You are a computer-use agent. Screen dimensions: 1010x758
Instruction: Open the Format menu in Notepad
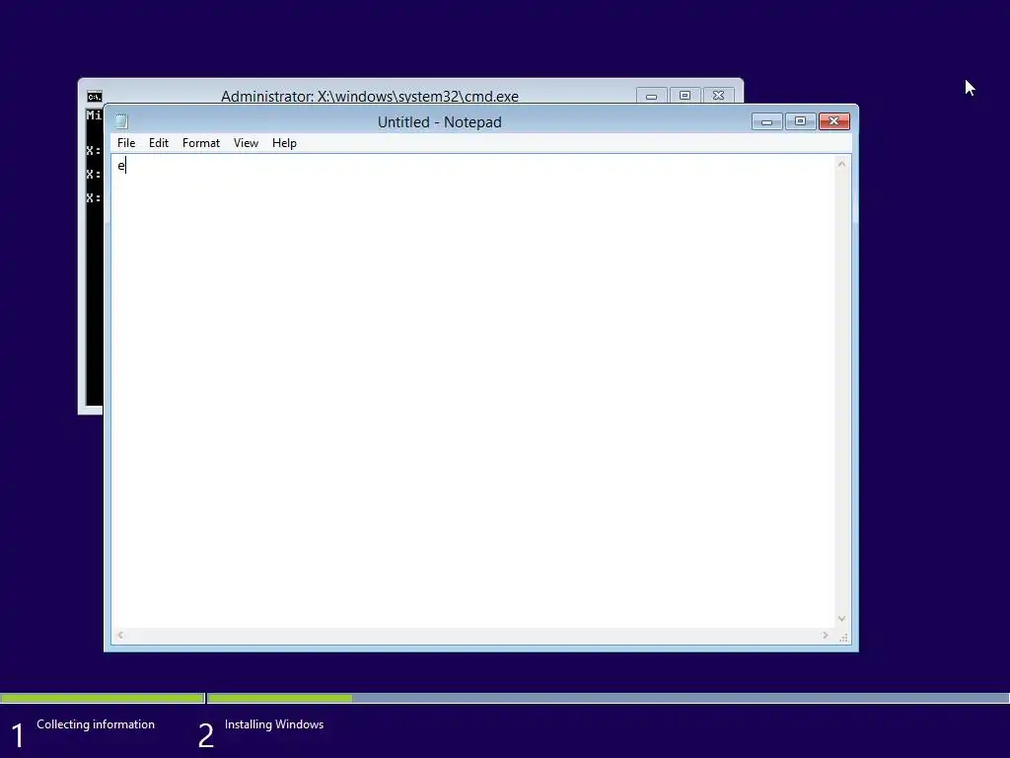(201, 143)
